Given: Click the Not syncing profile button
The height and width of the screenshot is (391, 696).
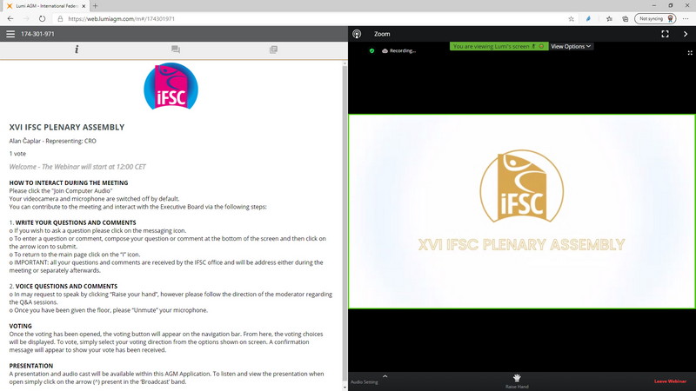Looking at the screenshot, I should coord(655,18).
